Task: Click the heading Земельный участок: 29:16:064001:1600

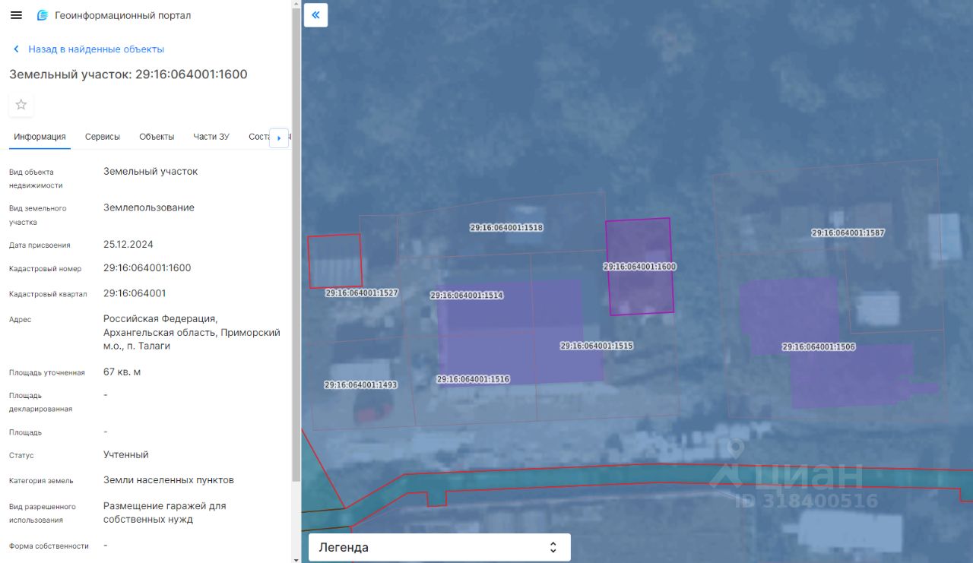Action: (128, 74)
